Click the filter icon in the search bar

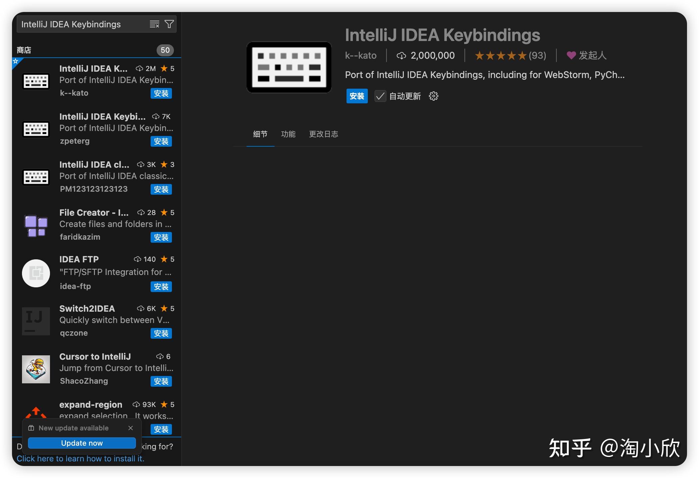pos(170,24)
